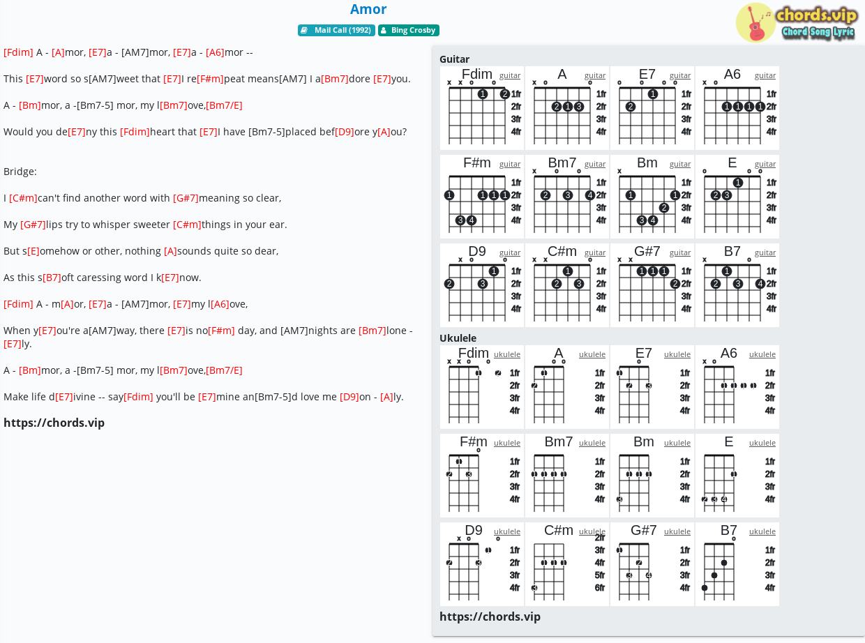Click the https://chords.vip text below lyrics
Screen dimensions: 865x643
54,423
